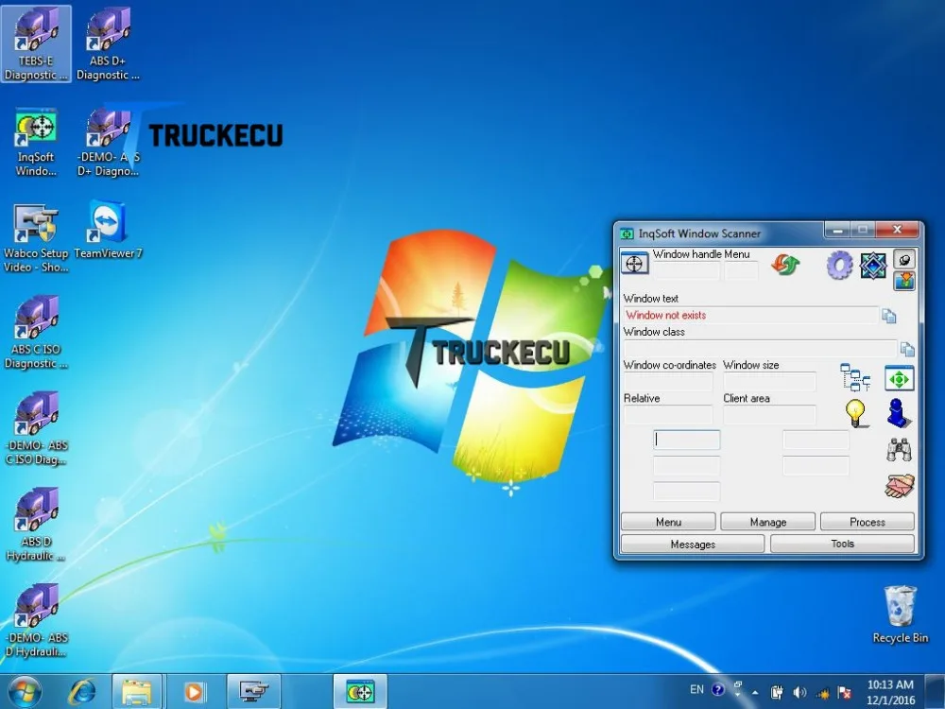Click the red-green refresh arrows icon
This screenshot has height=709, width=945.
coord(784,265)
